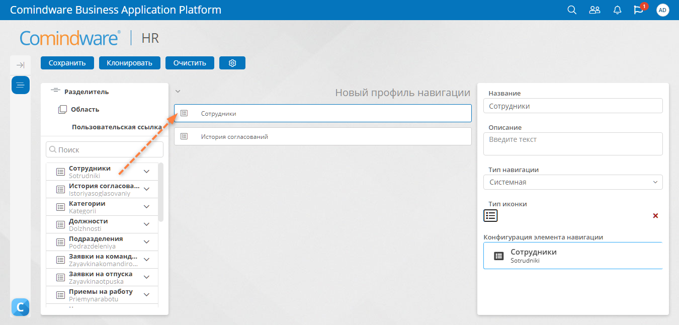Image resolution: width=679 pixels, height=325 pixels.
Task: Remove the icon with red X
Action: click(x=655, y=215)
